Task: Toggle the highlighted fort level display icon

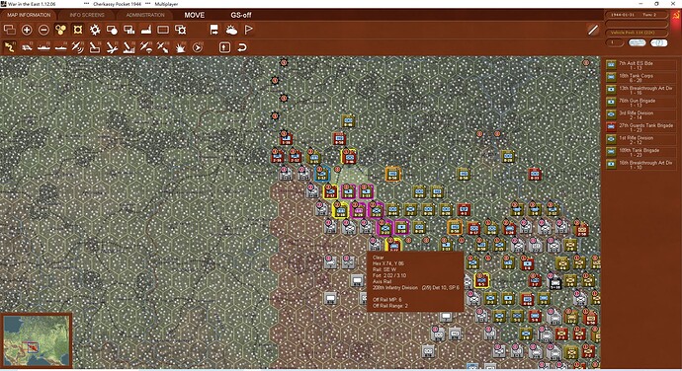Action: click(x=78, y=30)
